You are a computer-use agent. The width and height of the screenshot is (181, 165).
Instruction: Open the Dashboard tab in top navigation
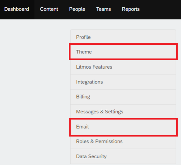[x=17, y=9]
